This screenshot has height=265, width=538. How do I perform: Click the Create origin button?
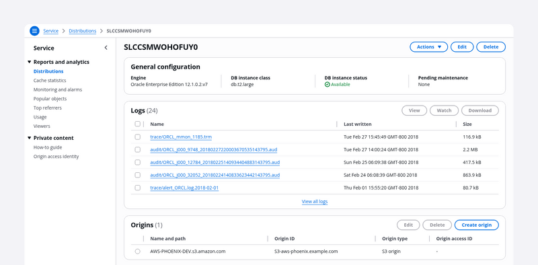coord(477,225)
